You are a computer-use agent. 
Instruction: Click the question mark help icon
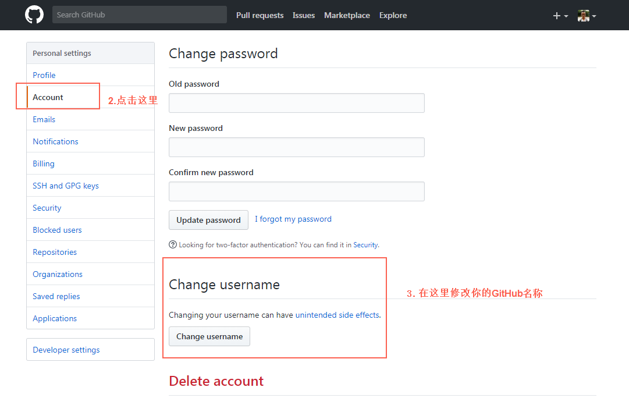[x=172, y=245]
